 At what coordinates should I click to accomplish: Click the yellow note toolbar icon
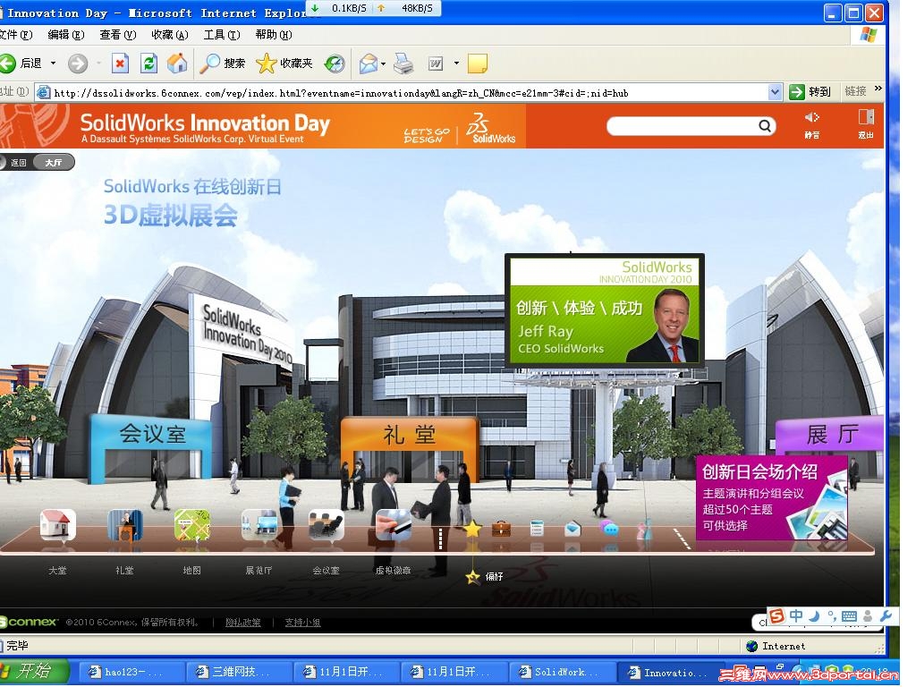pyautogui.click(x=478, y=64)
